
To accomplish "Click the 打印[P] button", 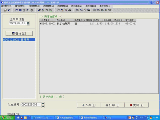I will (x=113, y=105).
